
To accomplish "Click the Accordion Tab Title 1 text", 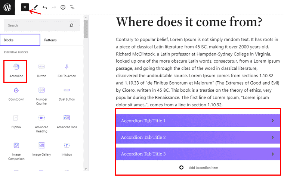I will pyautogui.click(x=143, y=121).
